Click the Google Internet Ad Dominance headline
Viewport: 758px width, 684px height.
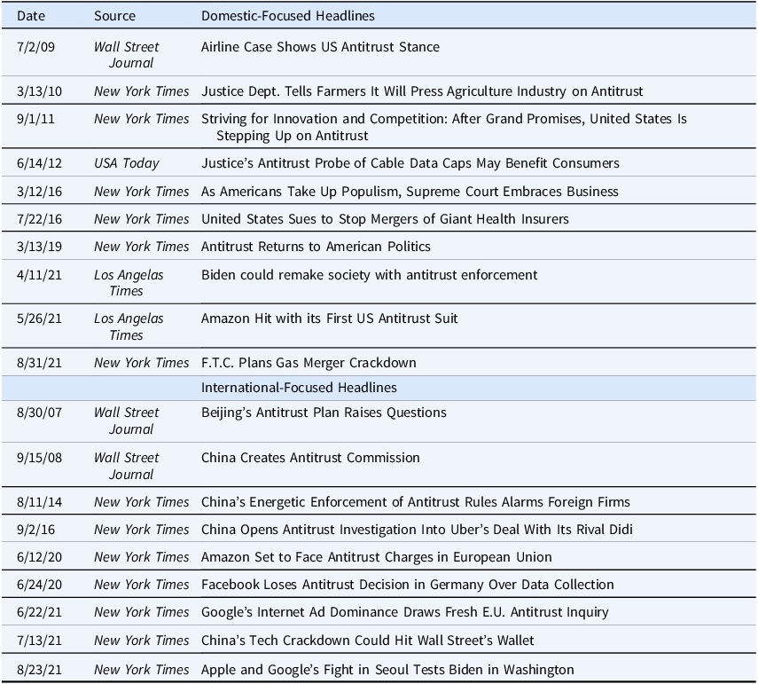404,612
